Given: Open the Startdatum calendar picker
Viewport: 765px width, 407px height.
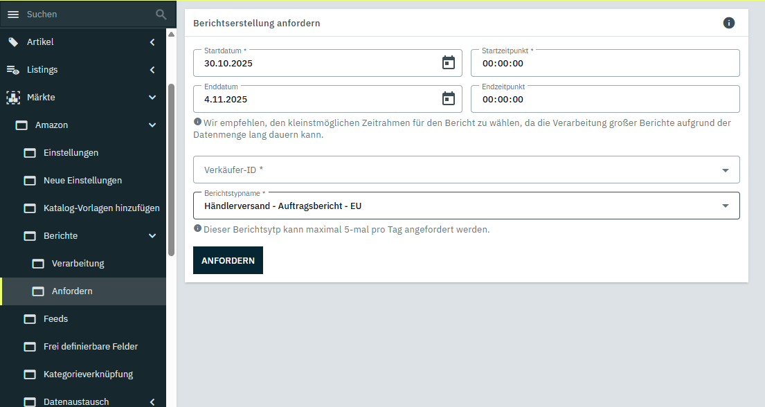Looking at the screenshot, I should pos(449,63).
